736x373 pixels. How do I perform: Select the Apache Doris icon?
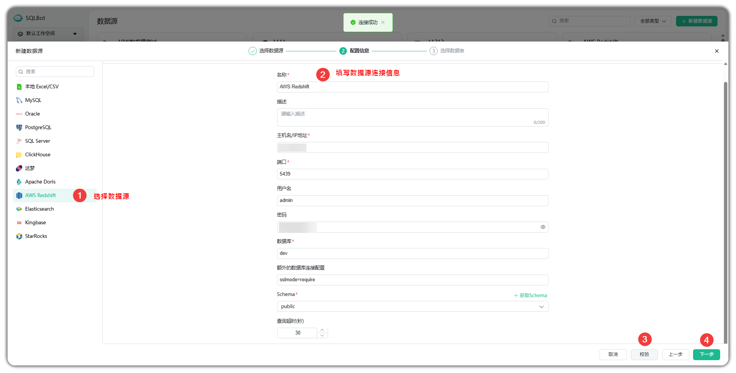pyautogui.click(x=19, y=182)
